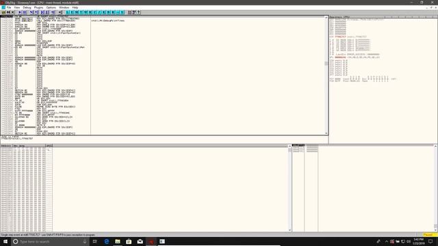This screenshot has height=246, width=438.
Task: Click the Single step event status message
Action: tap(48, 235)
